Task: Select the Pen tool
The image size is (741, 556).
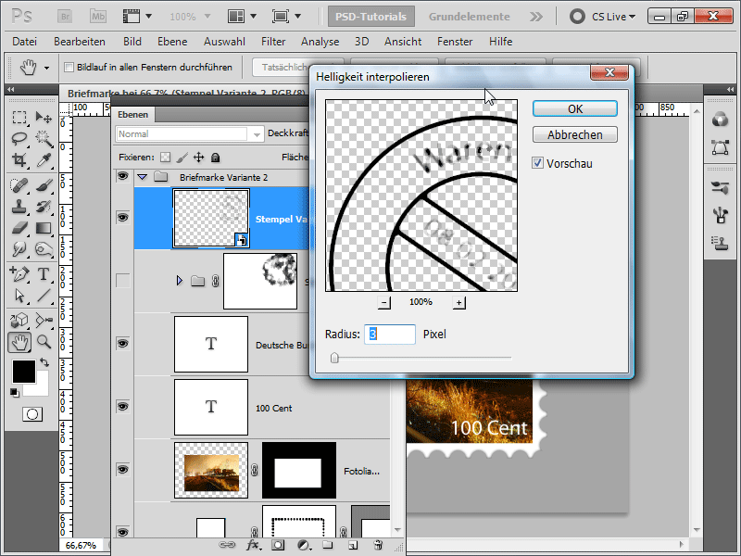Action: click(x=19, y=273)
